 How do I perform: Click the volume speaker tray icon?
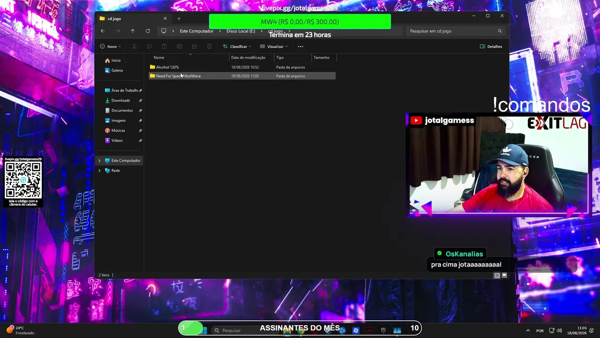coord(559,330)
